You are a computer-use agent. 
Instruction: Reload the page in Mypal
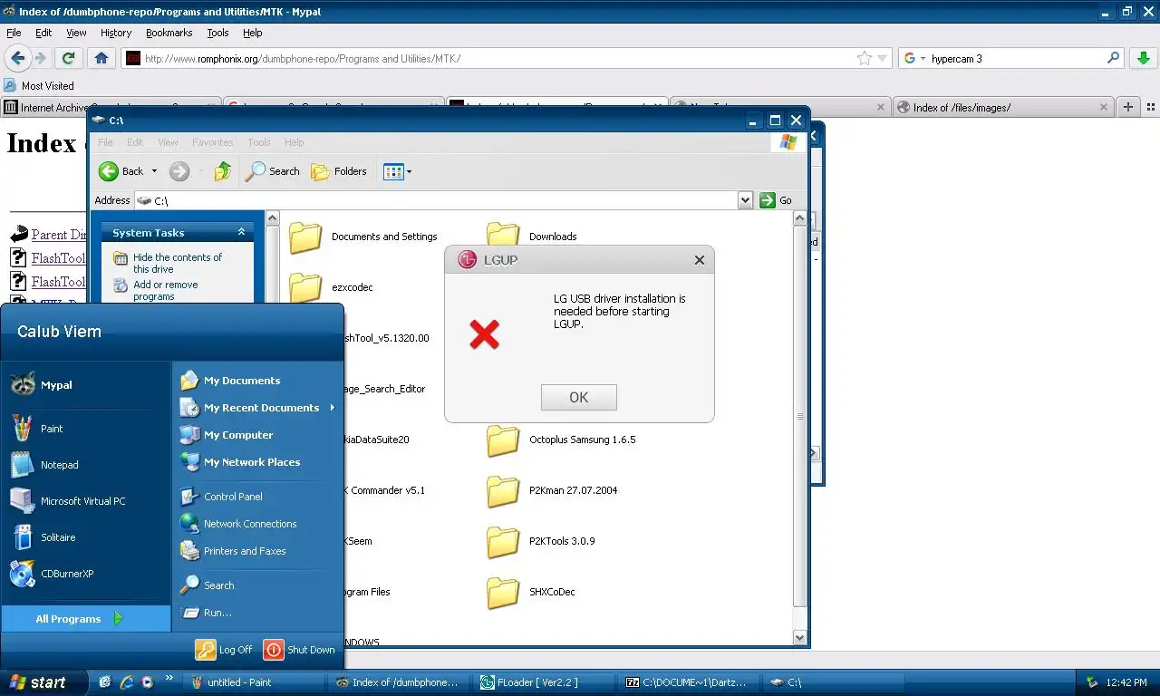(67, 58)
